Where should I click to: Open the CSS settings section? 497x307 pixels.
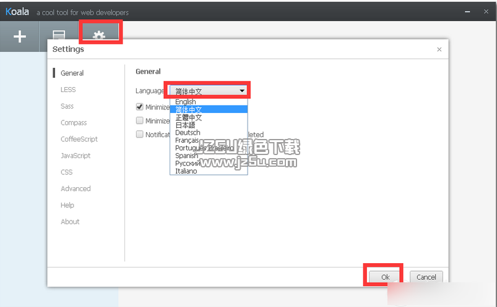pyautogui.click(x=67, y=172)
